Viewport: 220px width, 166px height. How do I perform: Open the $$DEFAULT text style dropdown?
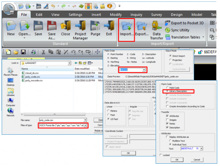click(x=201, y=148)
